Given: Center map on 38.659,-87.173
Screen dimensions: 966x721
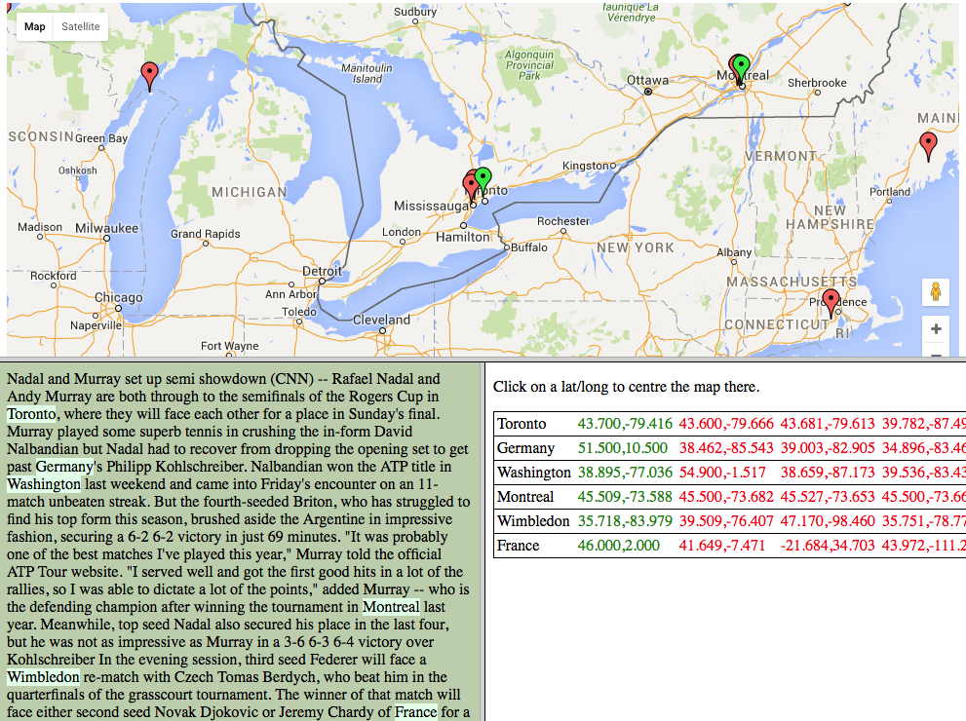Looking at the screenshot, I should pos(828,473).
